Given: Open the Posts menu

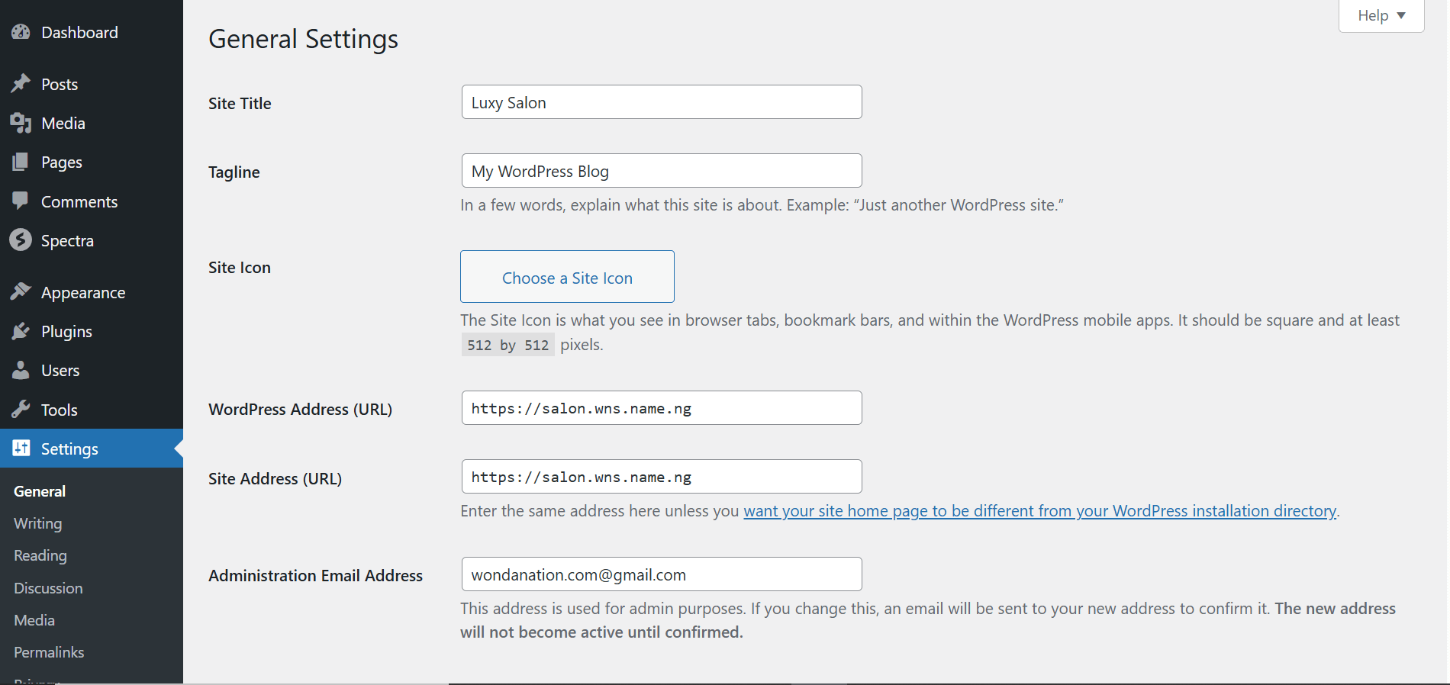Looking at the screenshot, I should (x=92, y=84).
